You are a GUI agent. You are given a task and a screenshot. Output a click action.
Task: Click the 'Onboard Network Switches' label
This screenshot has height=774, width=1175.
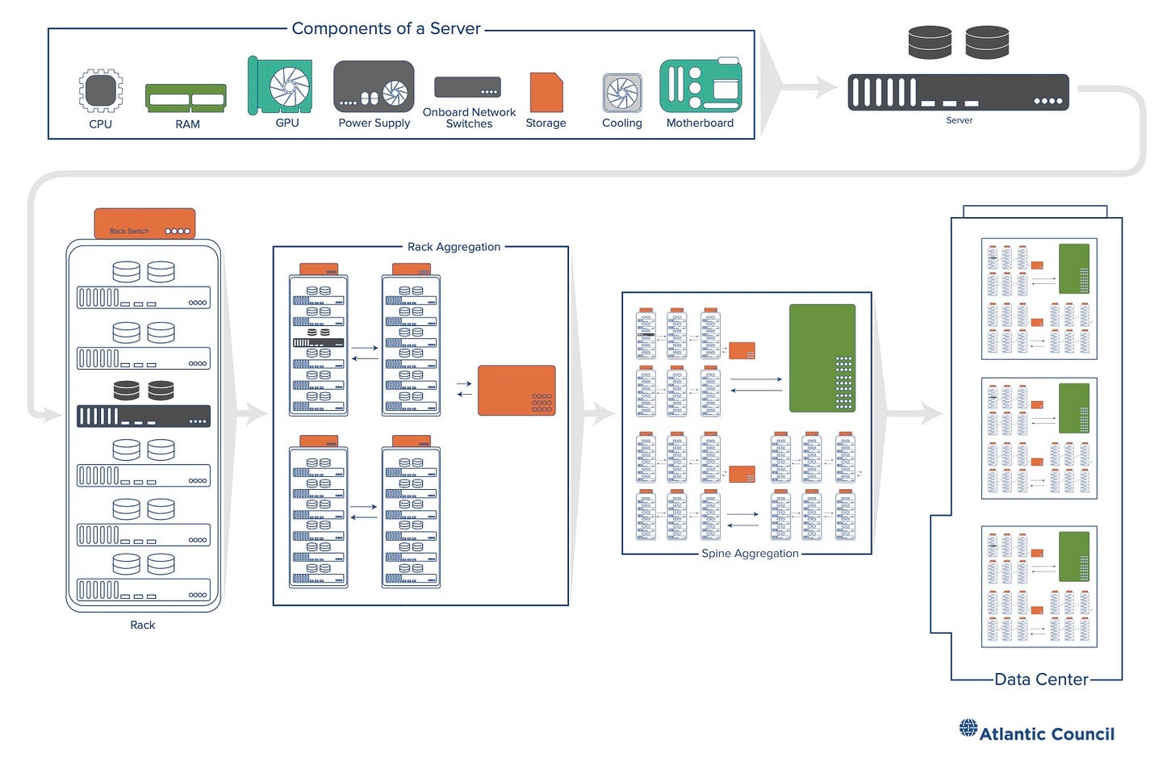pyautogui.click(x=469, y=118)
